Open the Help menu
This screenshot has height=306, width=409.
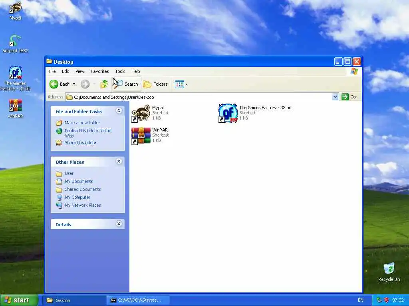[136, 71]
